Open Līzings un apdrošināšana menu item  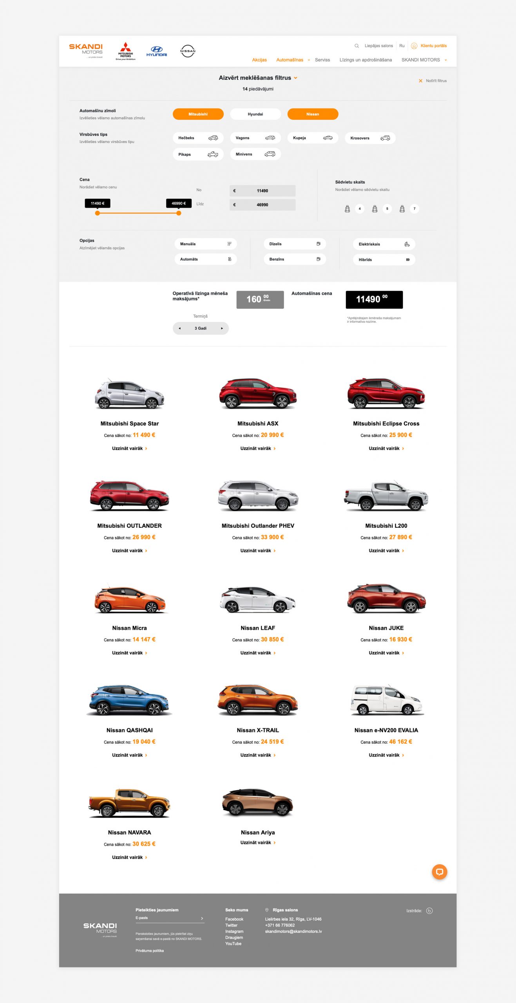(366, 60)
